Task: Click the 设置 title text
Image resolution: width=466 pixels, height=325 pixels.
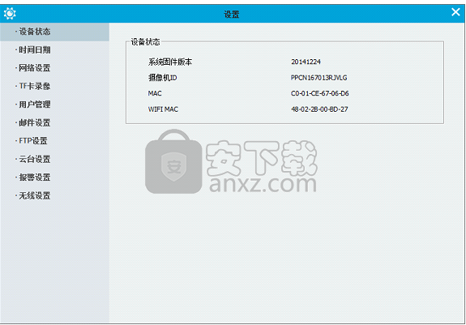Action: [x=232, y=14]
